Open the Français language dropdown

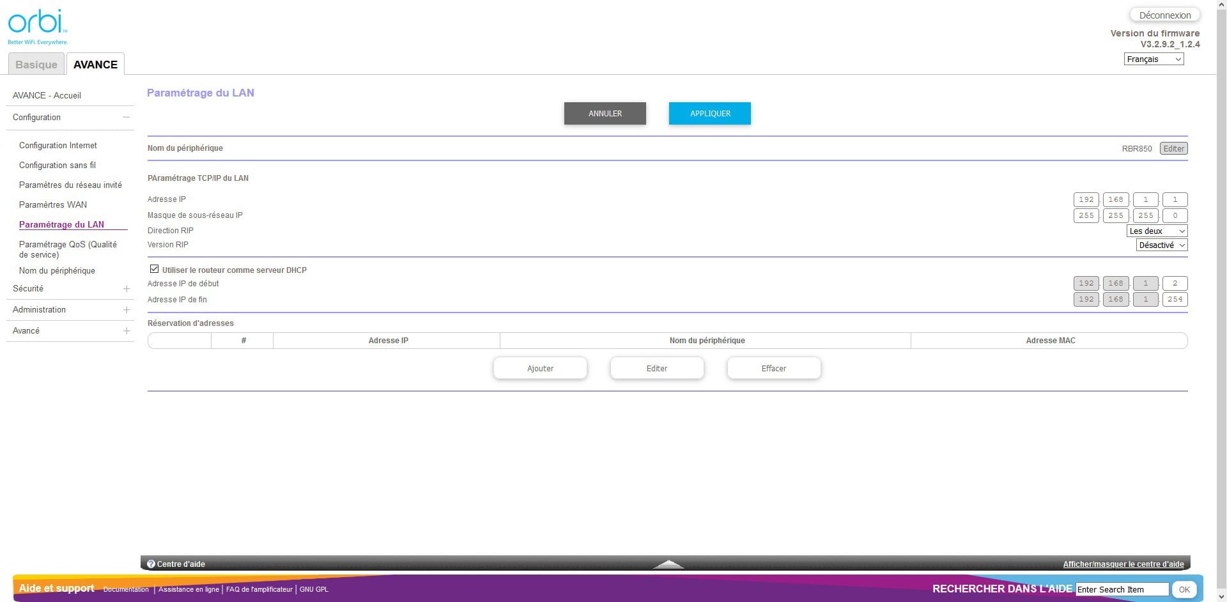click(1153, 59)
